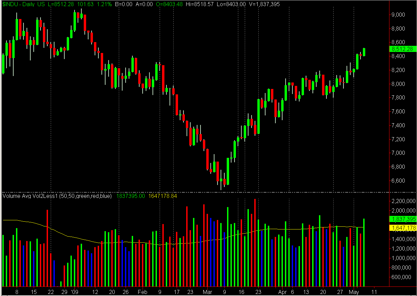Screen dimensions: 417x296
Task: Click the 7,400 price axis label
Action: point(398,125)
